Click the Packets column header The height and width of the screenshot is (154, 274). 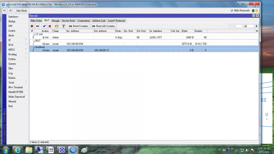pyautogui.click(x=201, y=31)
